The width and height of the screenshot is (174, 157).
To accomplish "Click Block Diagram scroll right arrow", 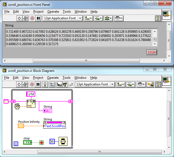I will (164, 152).
